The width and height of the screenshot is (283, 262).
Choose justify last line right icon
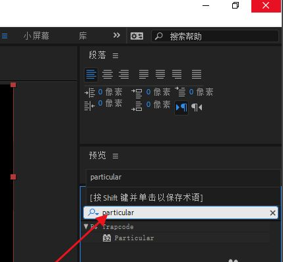(x=177, y=75)
